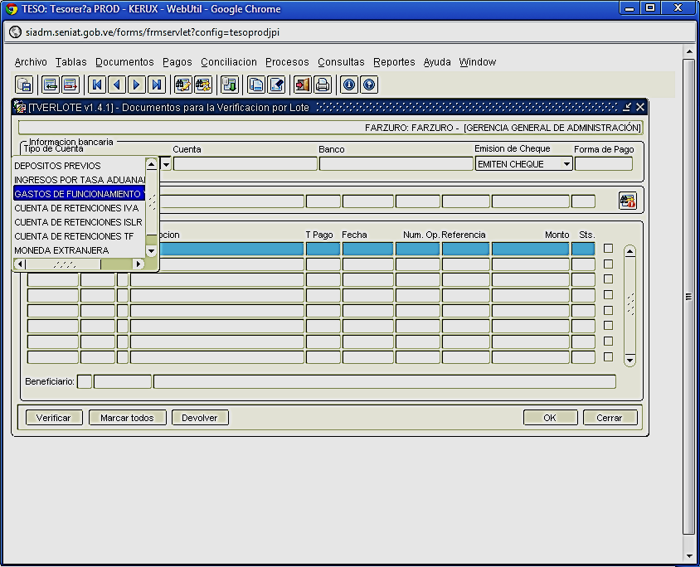This screenshot has width=700, height=567.
Task: Click the account type list scroll-down arrow
Action: pos(151,251)
